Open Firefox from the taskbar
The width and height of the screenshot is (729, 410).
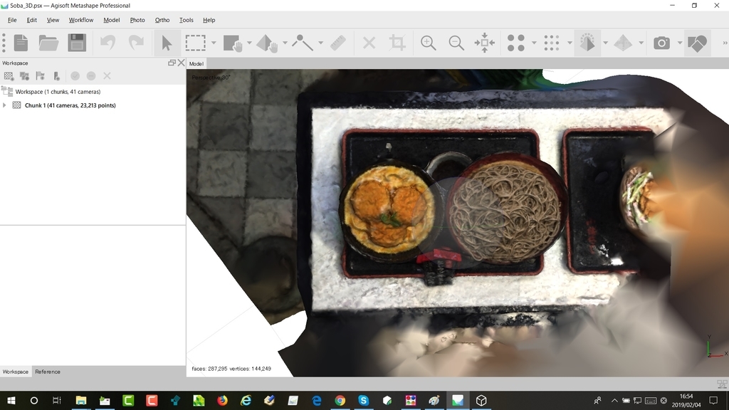(x=222, y=400)
